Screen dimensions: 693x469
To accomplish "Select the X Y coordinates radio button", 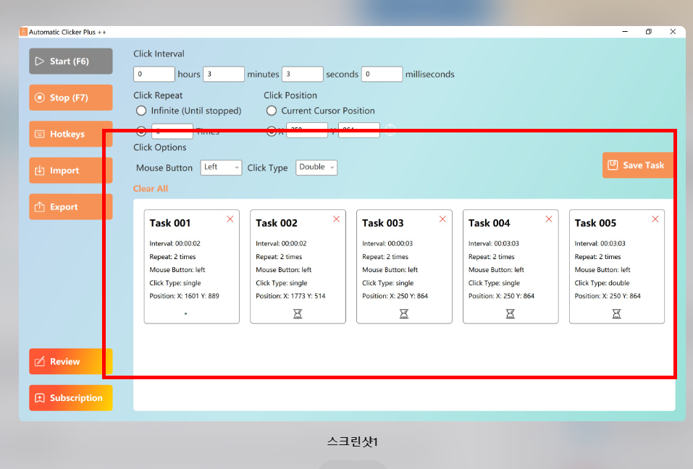I will tap(272, 131).
